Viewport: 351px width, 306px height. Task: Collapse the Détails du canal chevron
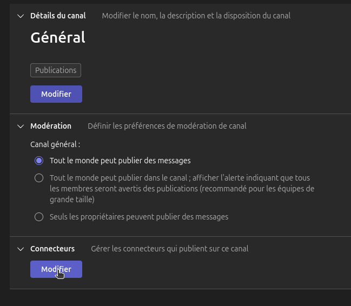click(x=21, y=16)
